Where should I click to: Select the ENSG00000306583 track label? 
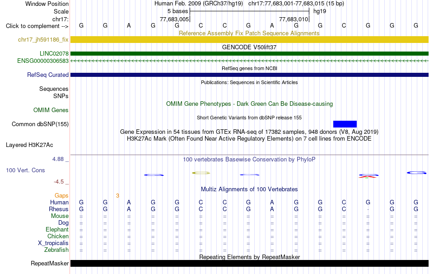(43, 61)
